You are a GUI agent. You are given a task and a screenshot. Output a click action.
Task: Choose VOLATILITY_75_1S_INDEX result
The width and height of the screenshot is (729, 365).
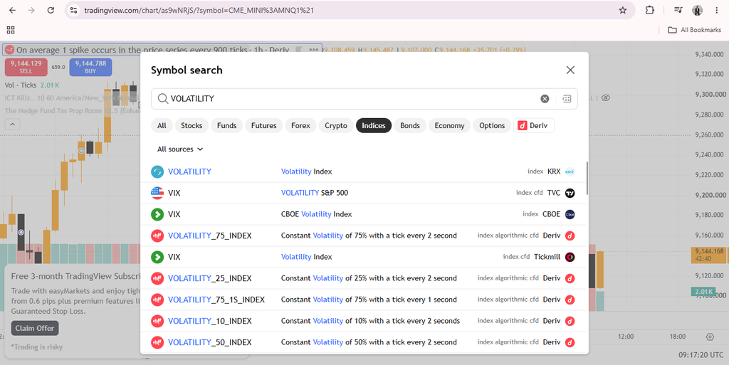pos(364,300)
